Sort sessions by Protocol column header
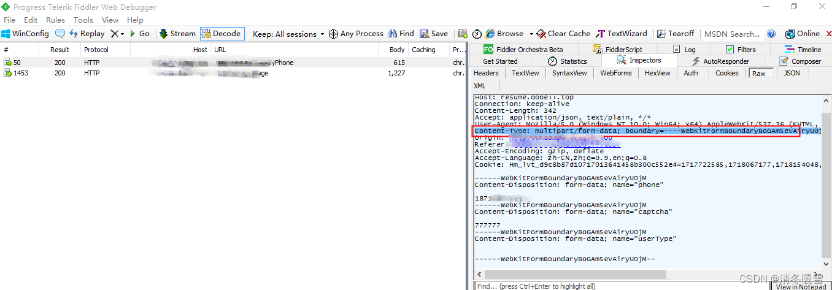 click(105, 50)
